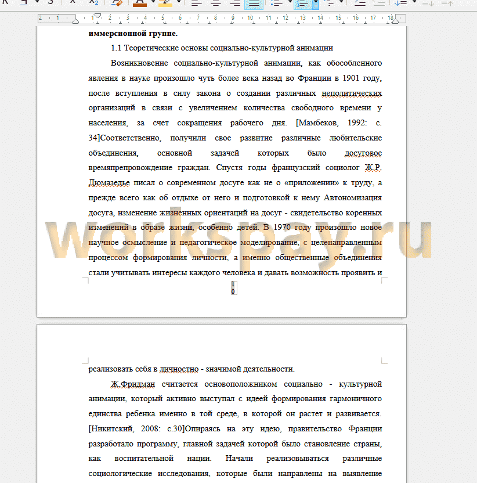The height and width of the screenshot is (483, 477).
Task: Click the underlined word 'личностно'
Action: 179,369
